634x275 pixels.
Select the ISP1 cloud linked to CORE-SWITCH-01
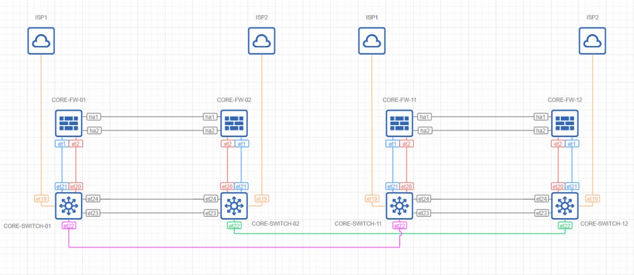click(x=41, y=41)
